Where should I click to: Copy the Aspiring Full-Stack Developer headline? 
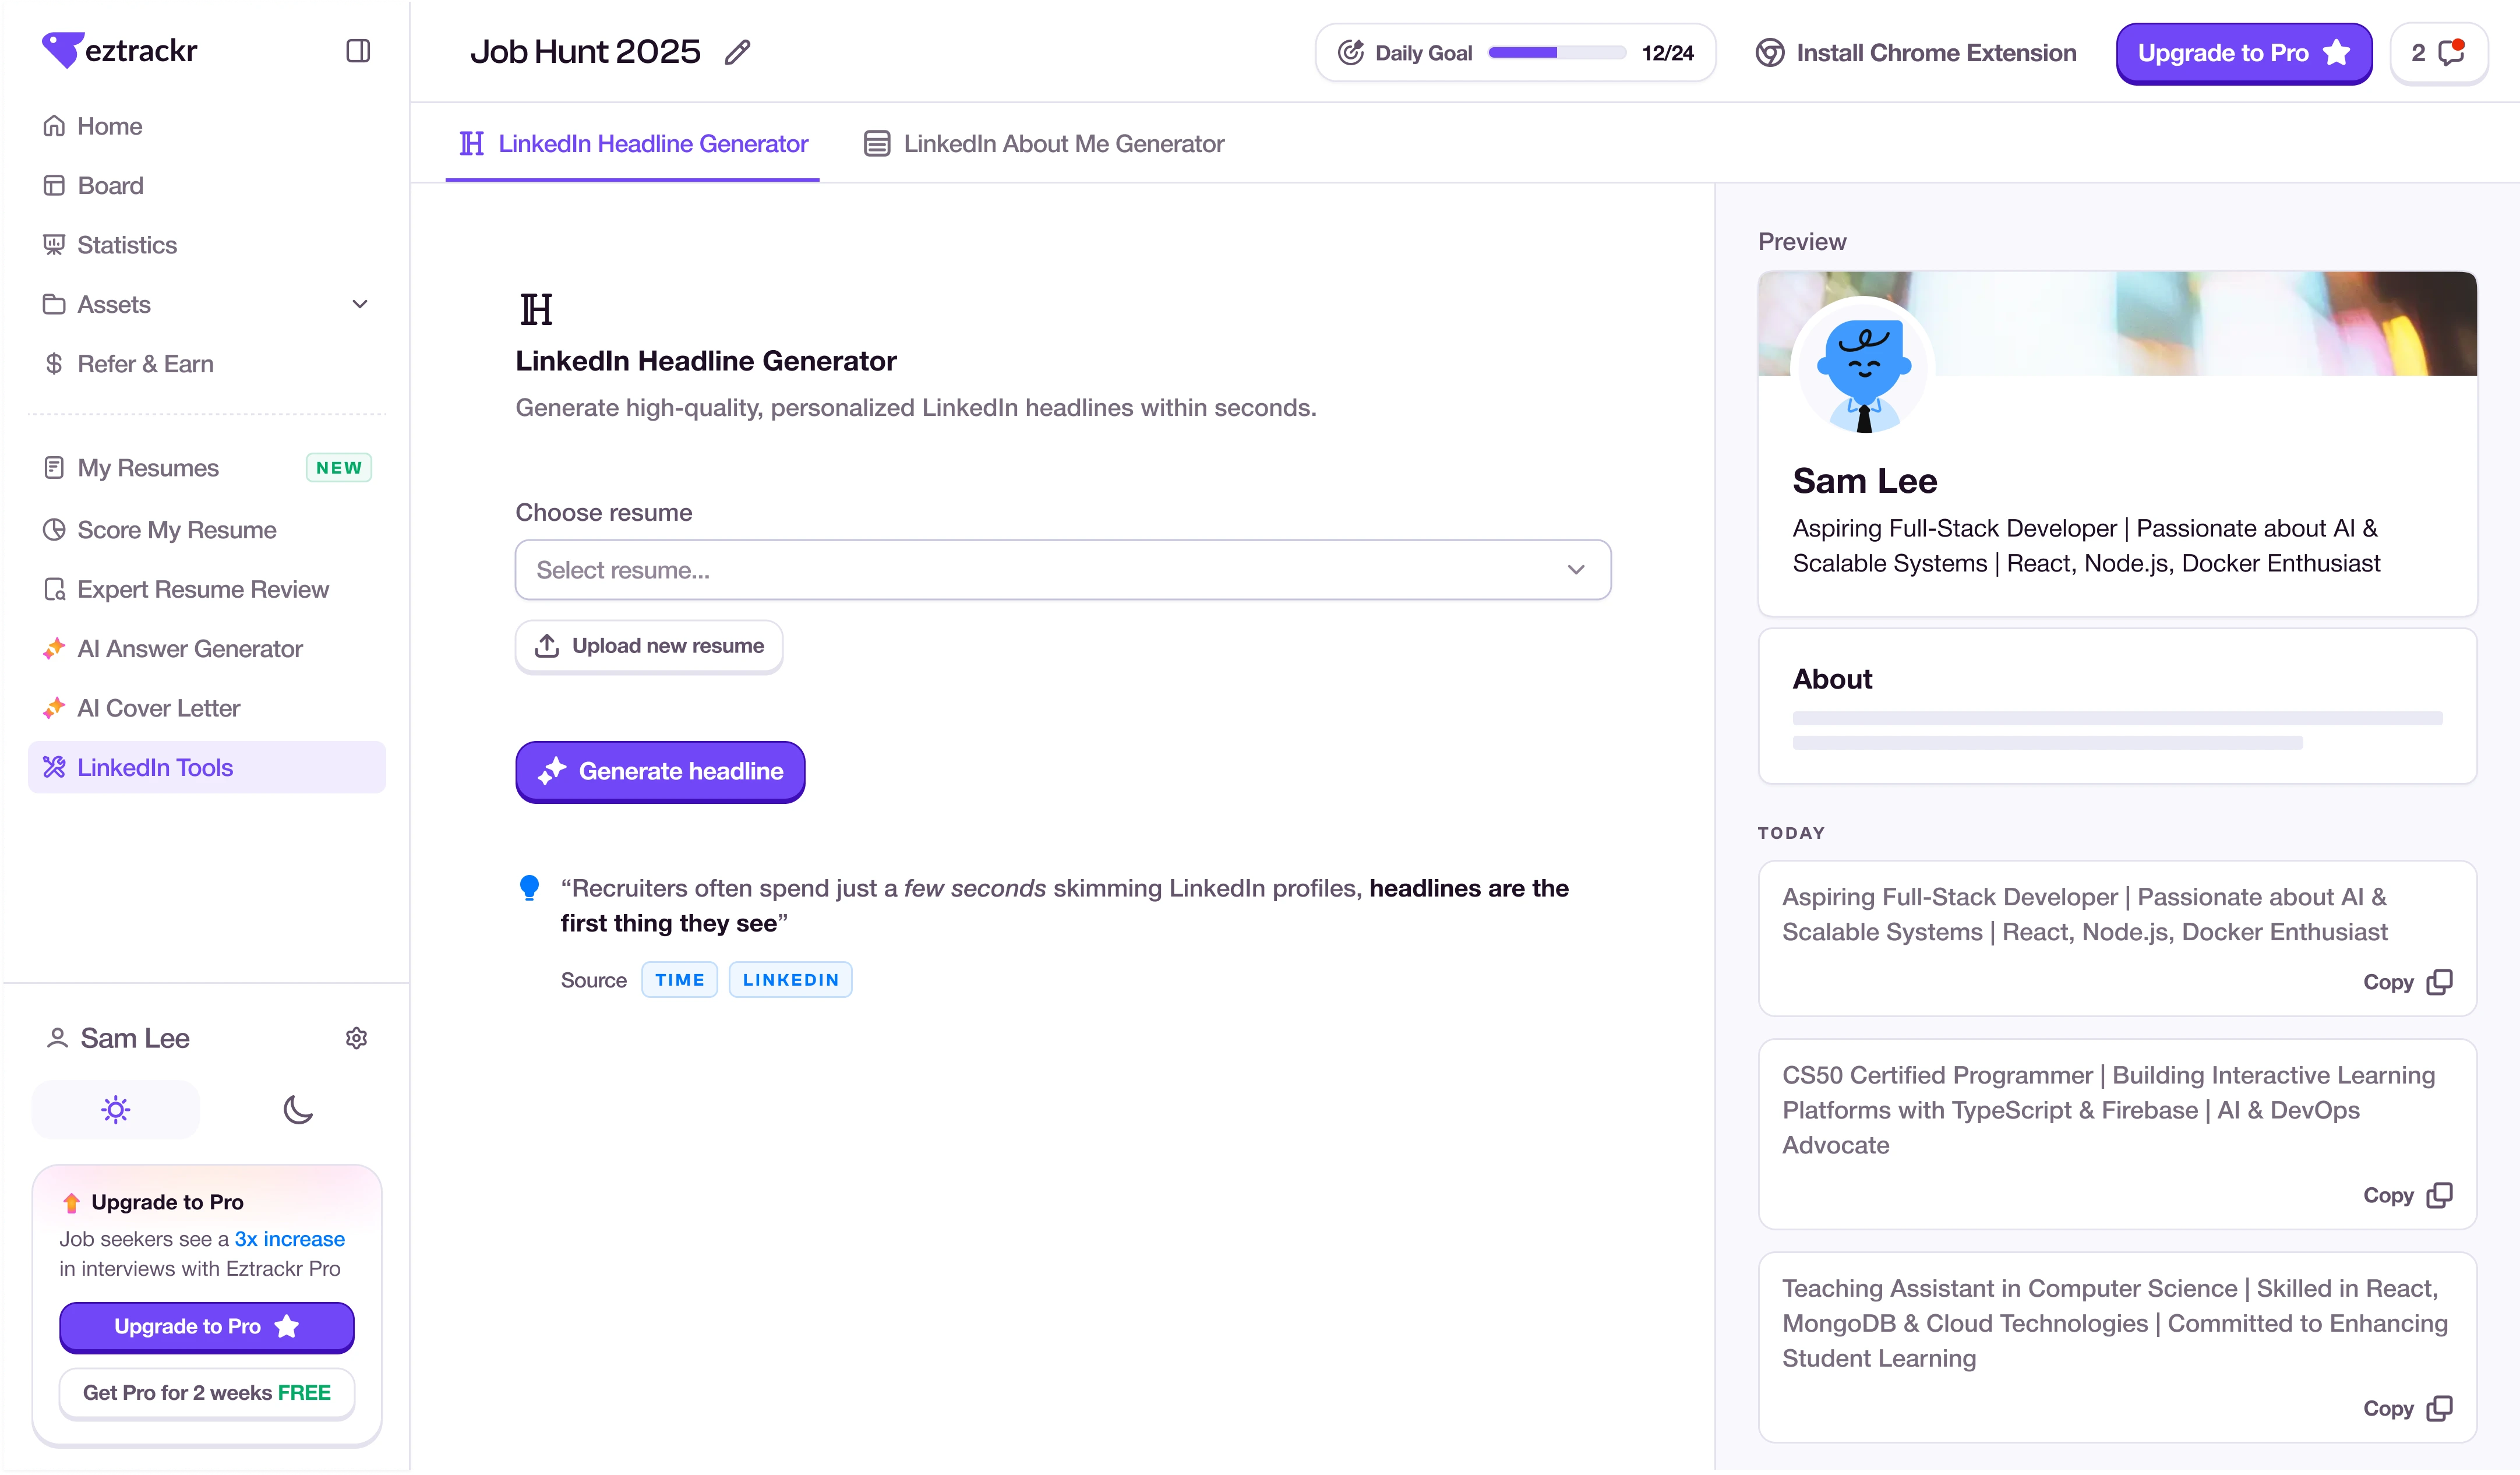click(2407, 982)
